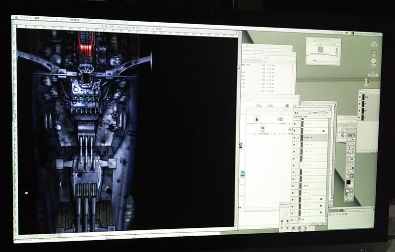Open the CD icon on the desktop

(374, 61)
